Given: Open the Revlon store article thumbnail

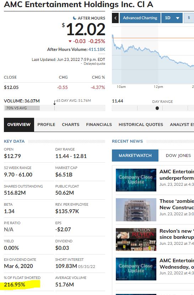Looking at the screenshot, I should 136,239.
